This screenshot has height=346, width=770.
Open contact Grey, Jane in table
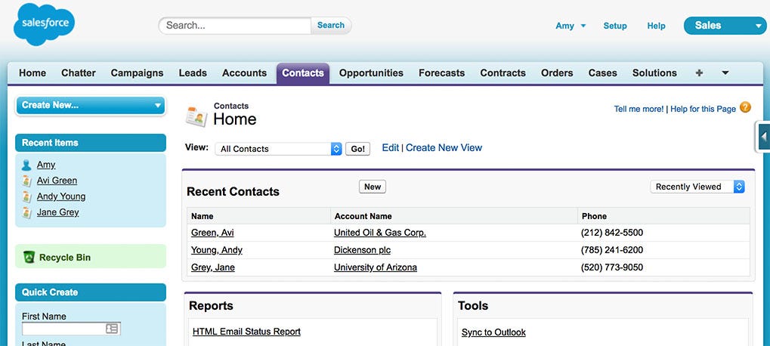[x=212, y=267]
